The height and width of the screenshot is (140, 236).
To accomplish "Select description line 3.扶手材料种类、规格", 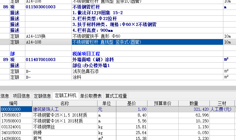I will (114, 24).
